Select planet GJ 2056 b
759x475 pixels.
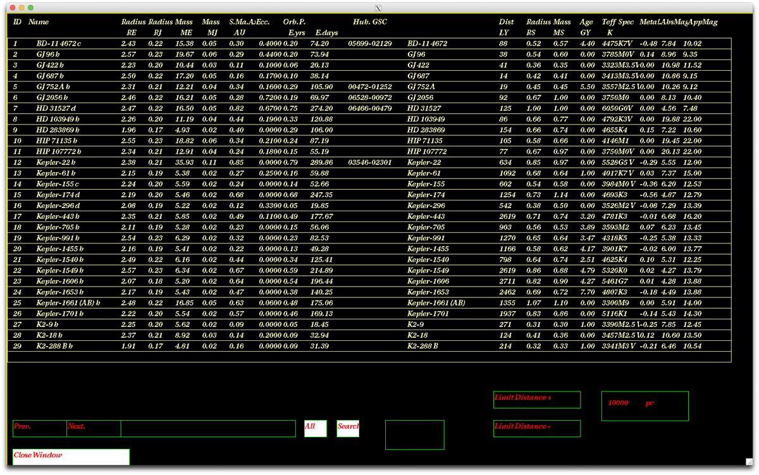(x=369, y=97)
